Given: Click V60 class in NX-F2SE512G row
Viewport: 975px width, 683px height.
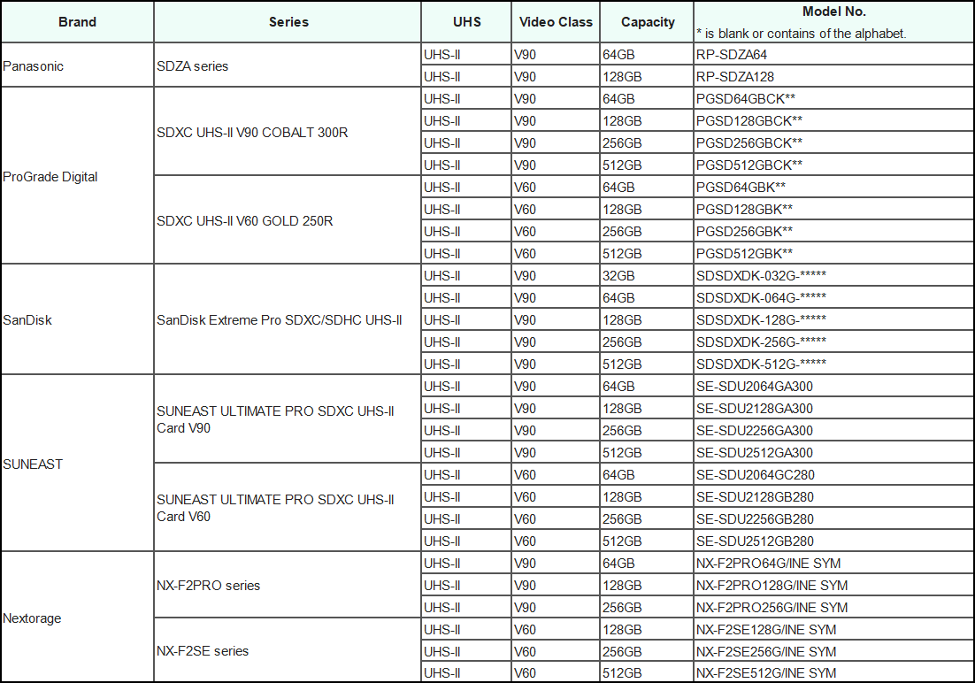Looking at the screenshot, I should coord(556,672).
